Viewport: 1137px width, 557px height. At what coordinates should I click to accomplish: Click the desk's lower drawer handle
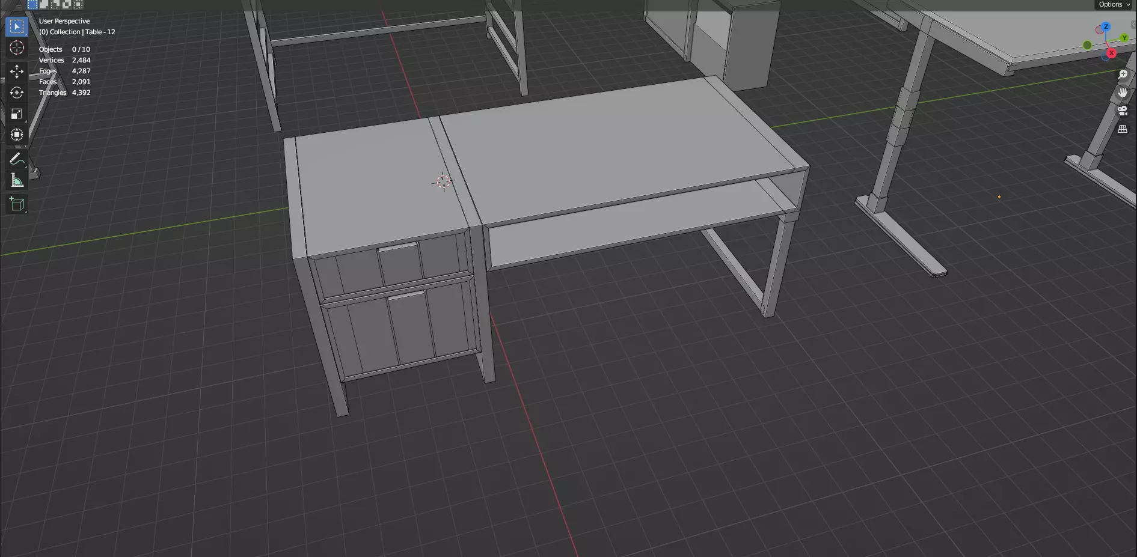406,295
